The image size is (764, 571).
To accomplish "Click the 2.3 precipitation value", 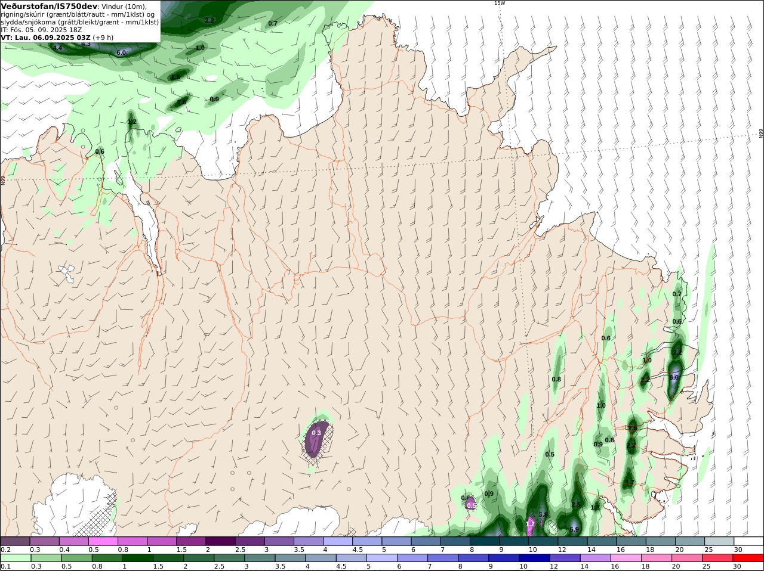I will [633, 429].
